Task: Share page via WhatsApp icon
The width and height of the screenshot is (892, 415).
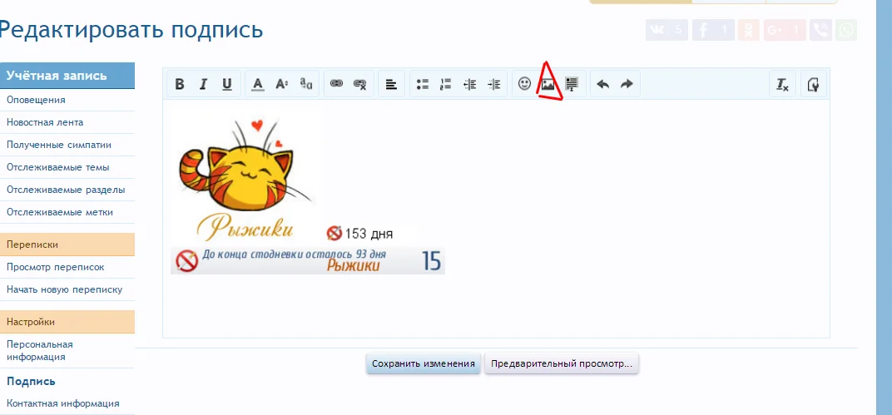Action: coord(846,30)
